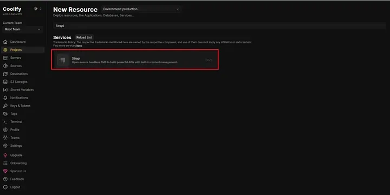Click the Strapi description text
This screenshot has height=195, width=390.
125,62
